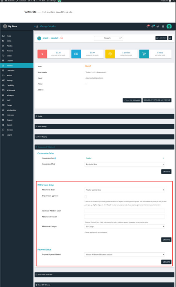
Task: Expand the Store Hours & Vacation section
Action: pyautogui.click(x=104, y=274)
